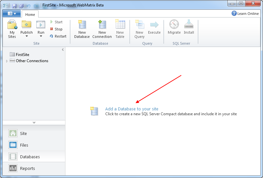This screenshot has width=263, height=178.
Task: Click the Install SQL Server icon
Action: tap(189, 24)
